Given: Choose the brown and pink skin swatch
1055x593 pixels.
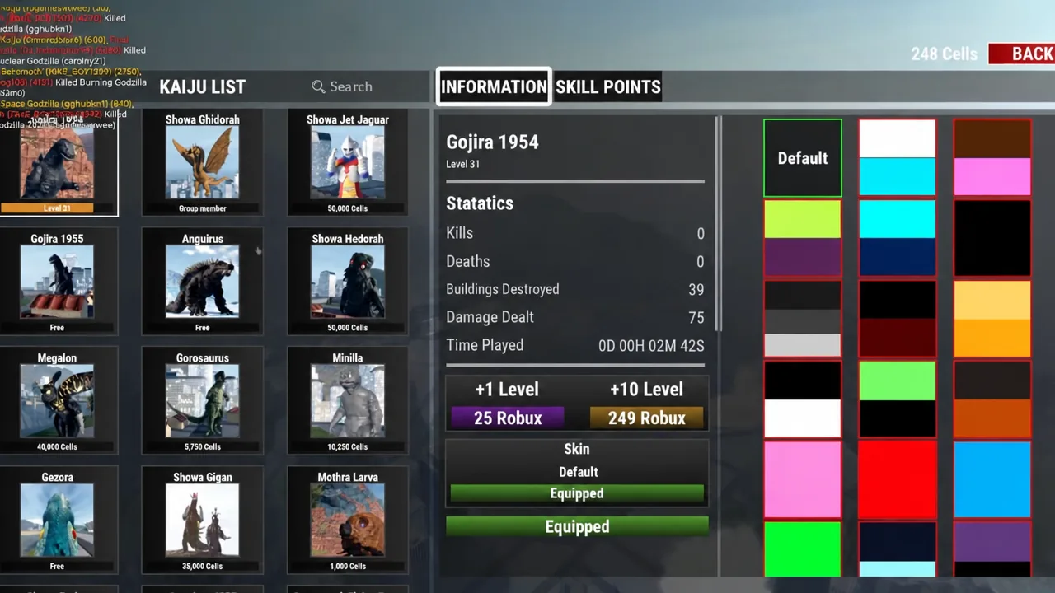Looking at the screenshot, I should tap(992, 158).
